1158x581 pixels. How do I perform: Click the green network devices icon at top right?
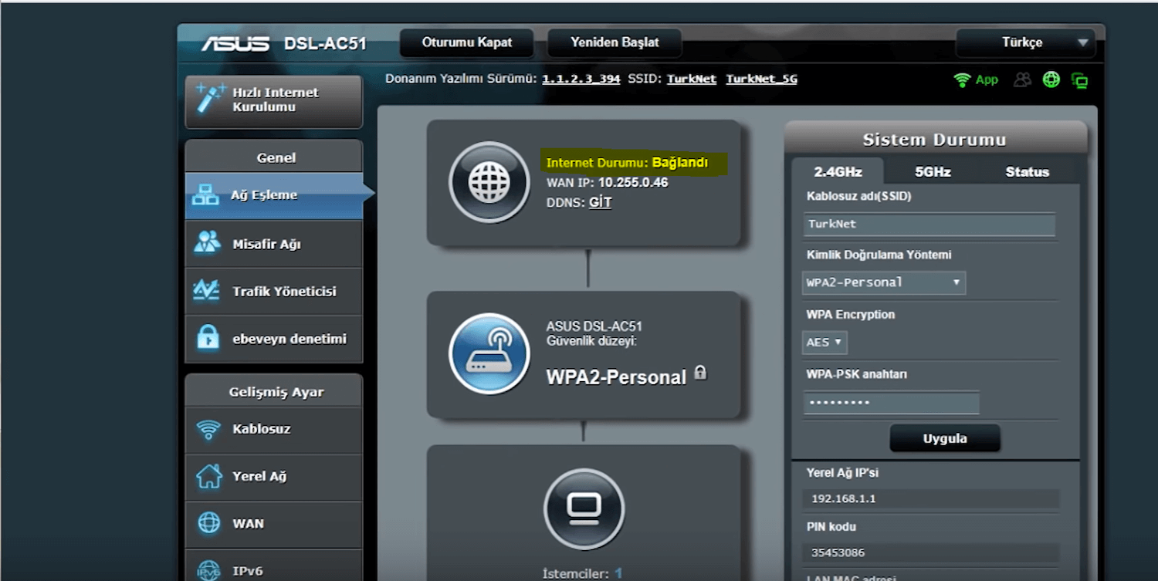(x=1079, y=80)
